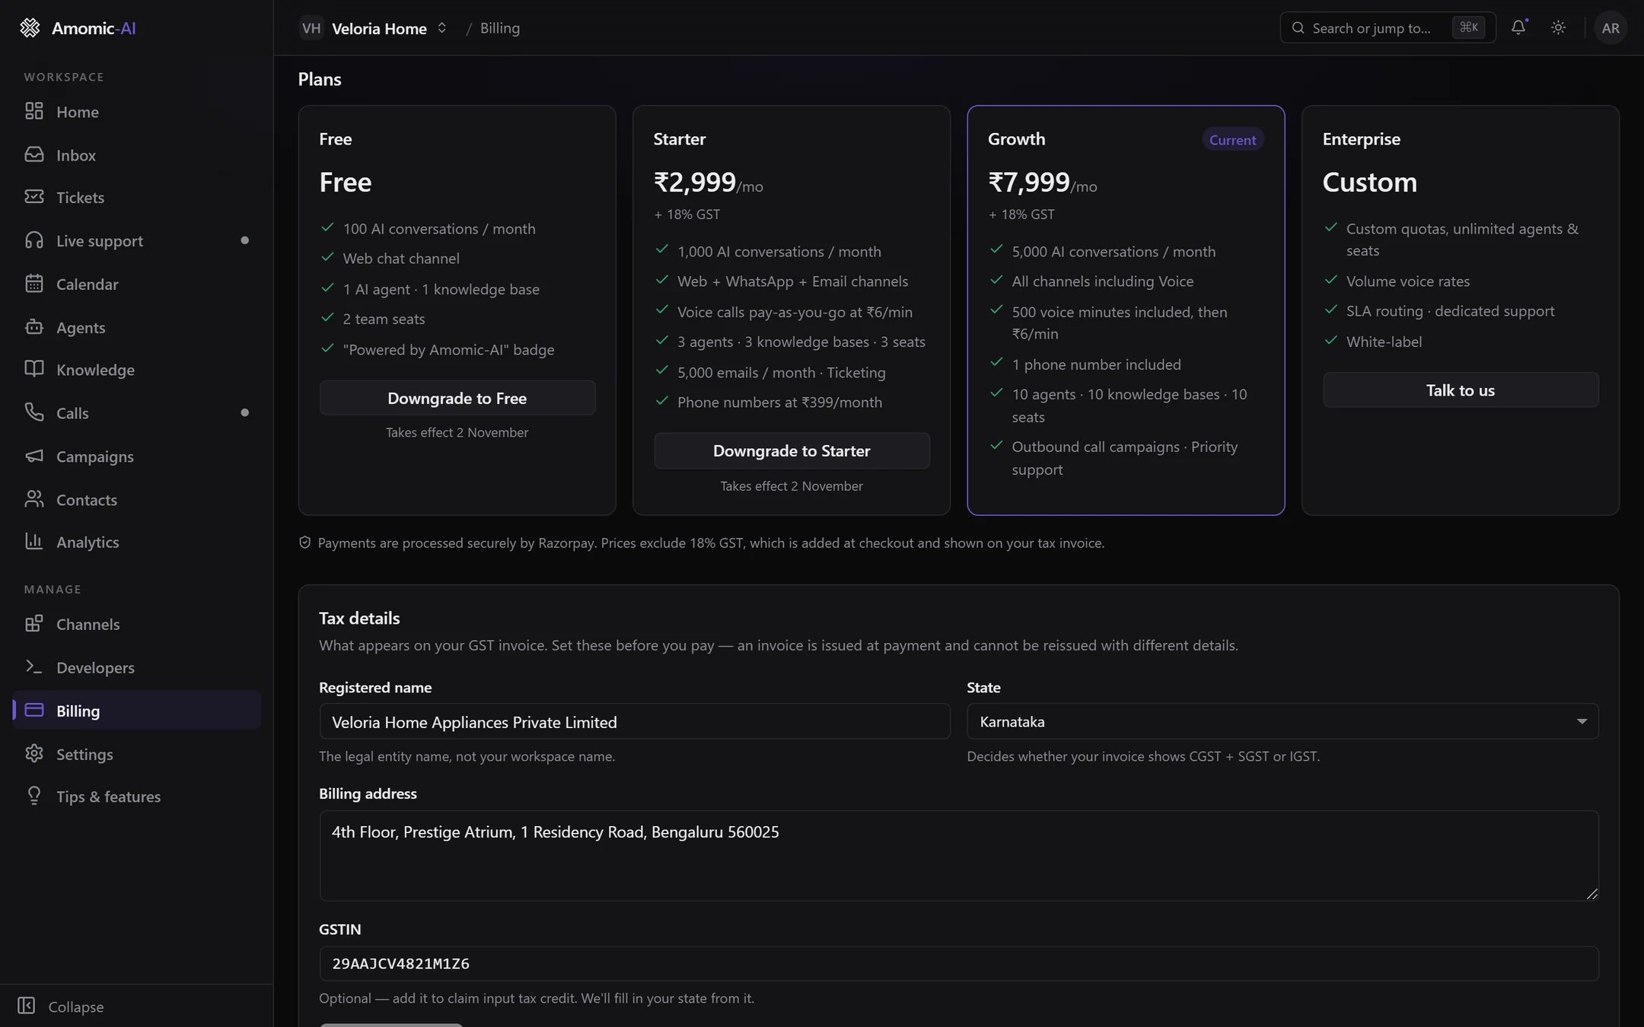Open Calls from the sidebar
The image size is (1644, 1027).
pyautogui.click(x=137, y=413)
